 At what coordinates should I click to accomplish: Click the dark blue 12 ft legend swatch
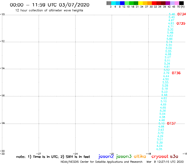122,3
